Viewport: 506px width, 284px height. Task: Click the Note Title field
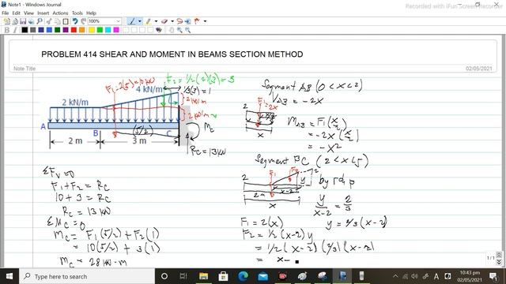click(x=25, y=69)
